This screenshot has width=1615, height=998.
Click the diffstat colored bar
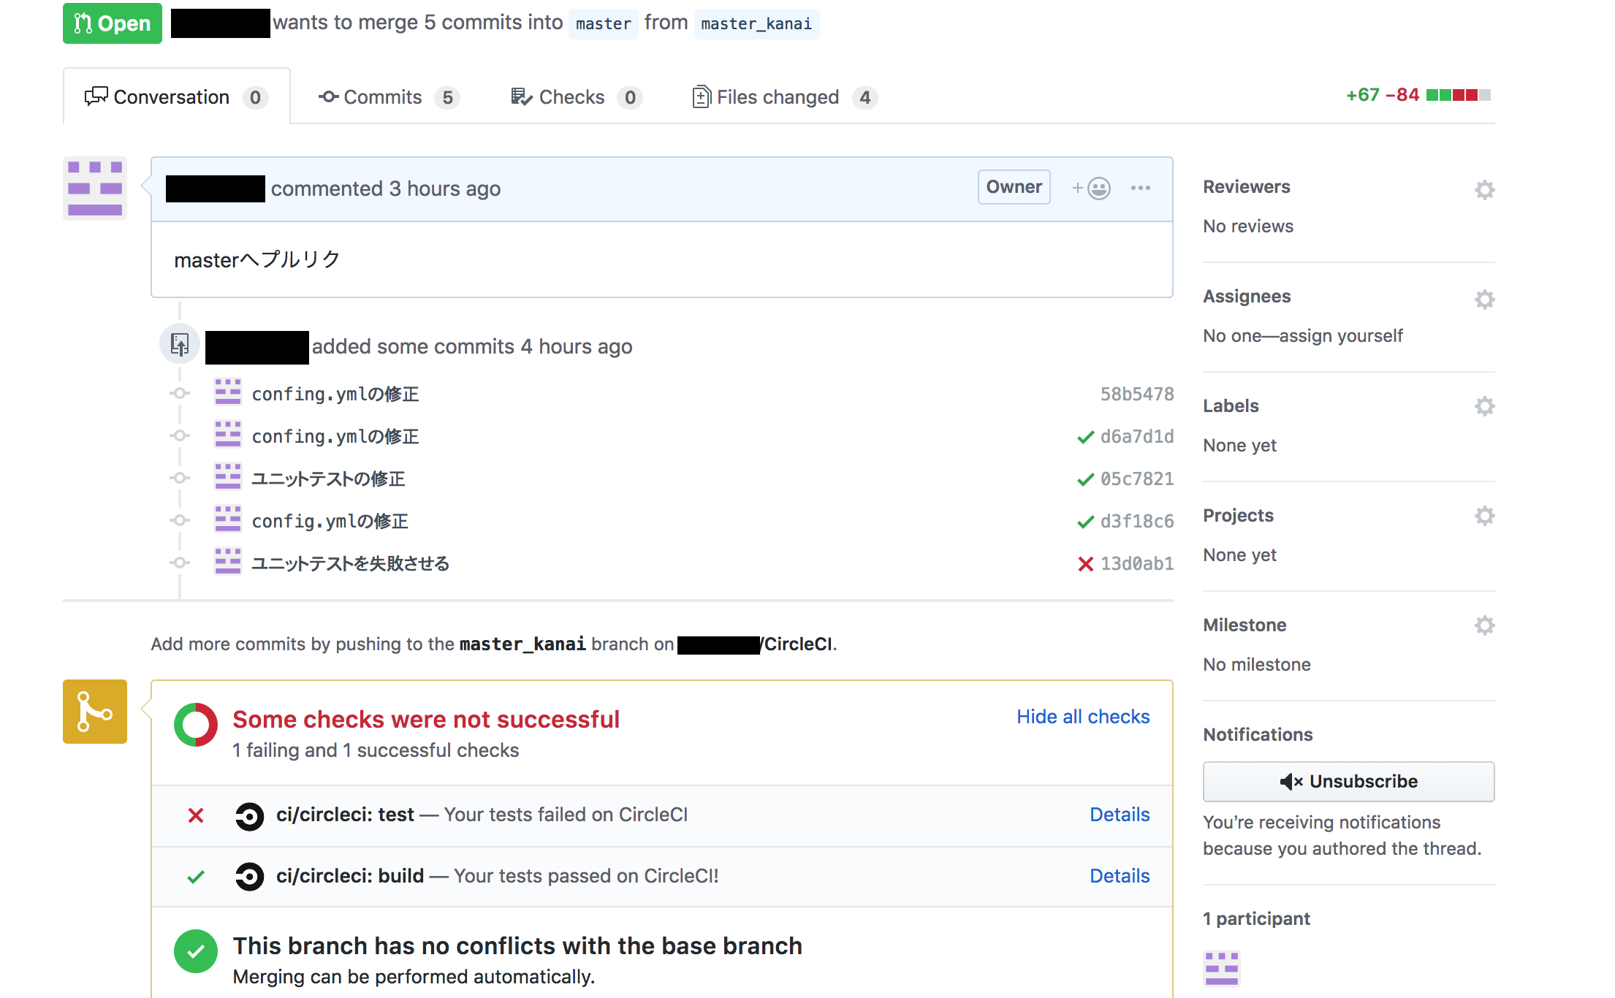[x=1458, y=95]
